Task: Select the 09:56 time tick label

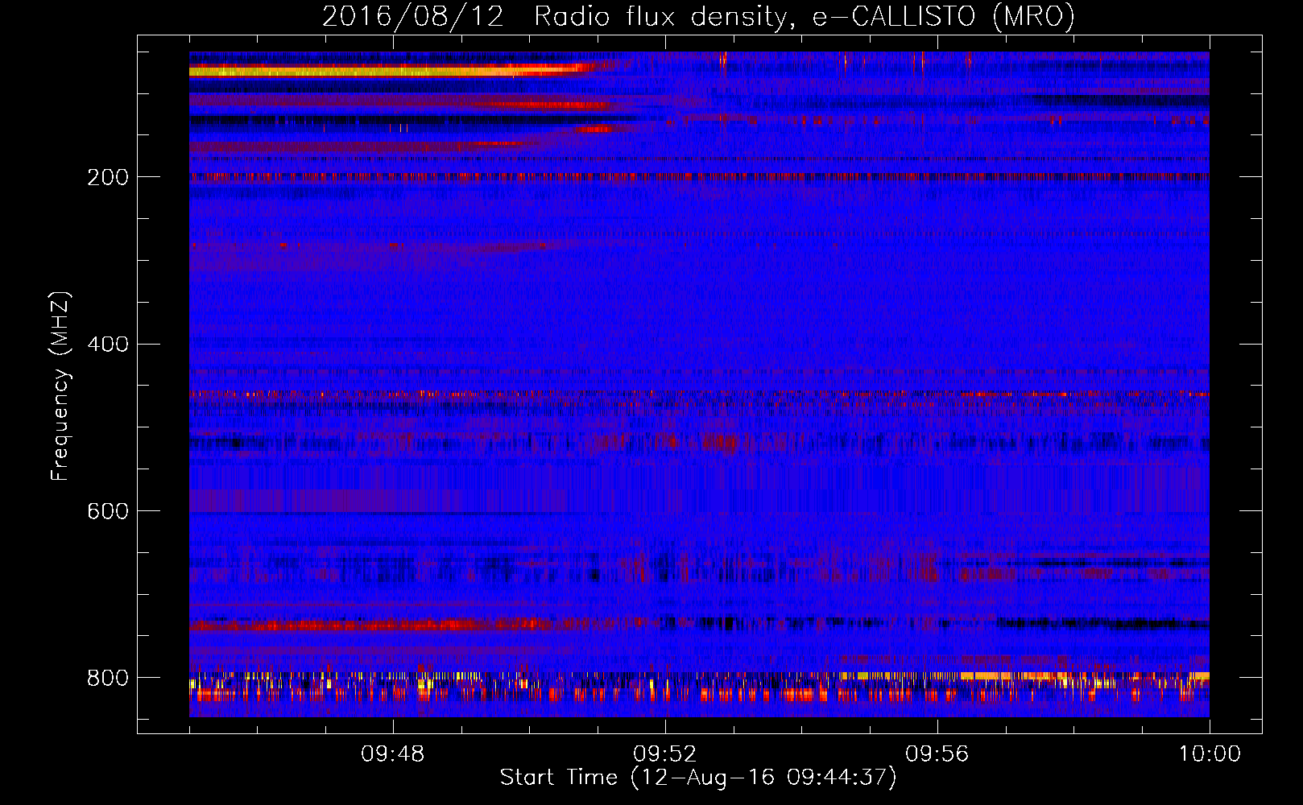Action: click(x=937, y=754)
